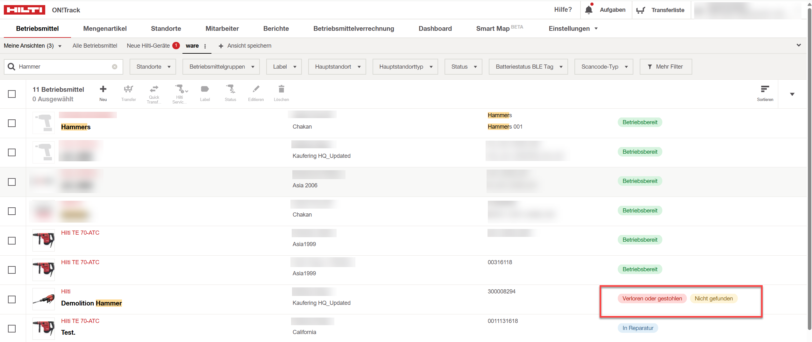The width and height of the screenshot is (812, 342).
Task: Collapse the views bar chevron
Action: point(799,45)
